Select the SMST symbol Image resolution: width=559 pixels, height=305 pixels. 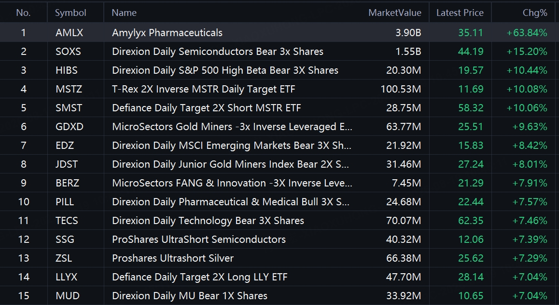[69, 108]
